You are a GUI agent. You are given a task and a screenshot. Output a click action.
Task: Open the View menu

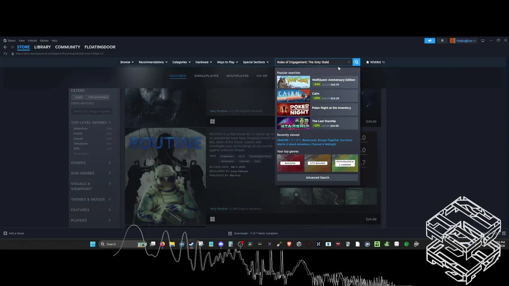21,41
